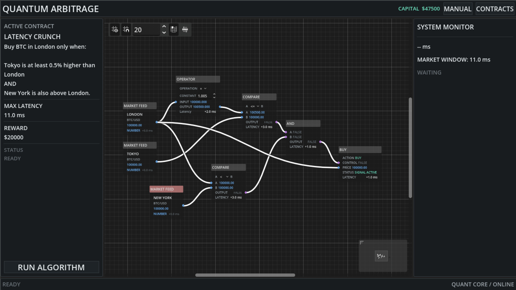The image size is (516, 290).
Task: Click Operator node OUTPUT port
Action: 220,107
